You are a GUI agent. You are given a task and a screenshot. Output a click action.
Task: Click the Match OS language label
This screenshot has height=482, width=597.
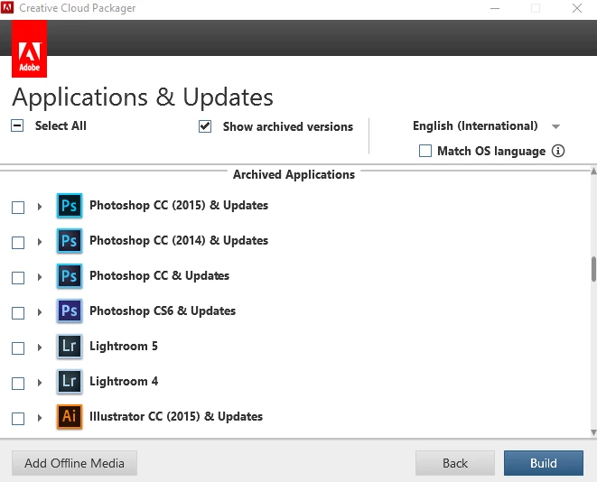pyautogui.click(x=491, y=151)
